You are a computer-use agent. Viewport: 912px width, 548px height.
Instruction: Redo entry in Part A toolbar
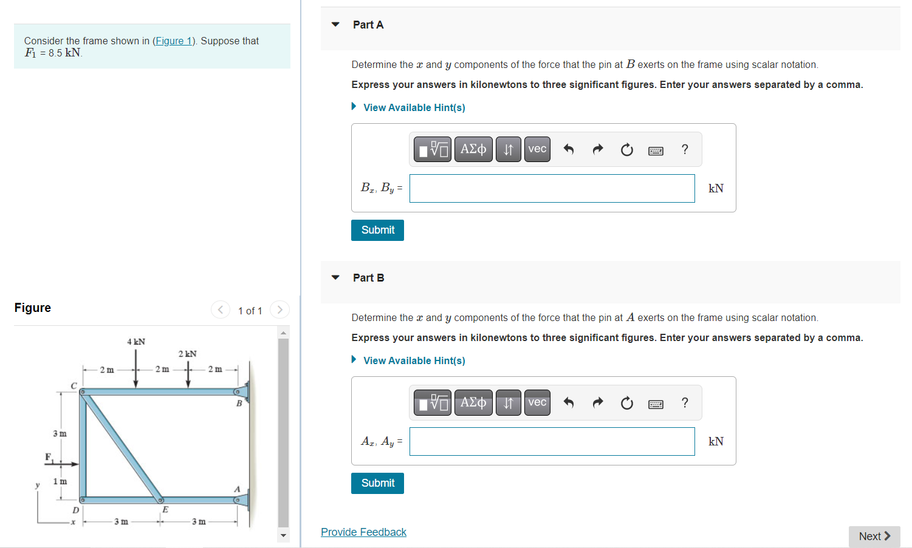[x=598, y=149]
